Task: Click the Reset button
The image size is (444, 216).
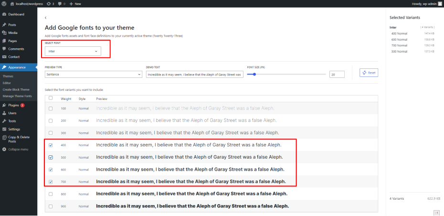Action: (x=369, y=73)
